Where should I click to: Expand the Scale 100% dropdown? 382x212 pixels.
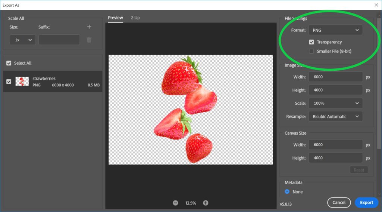coord(335,103)
